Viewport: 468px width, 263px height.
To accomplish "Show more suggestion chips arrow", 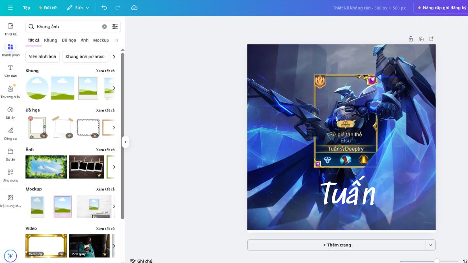I will [114, 56].
